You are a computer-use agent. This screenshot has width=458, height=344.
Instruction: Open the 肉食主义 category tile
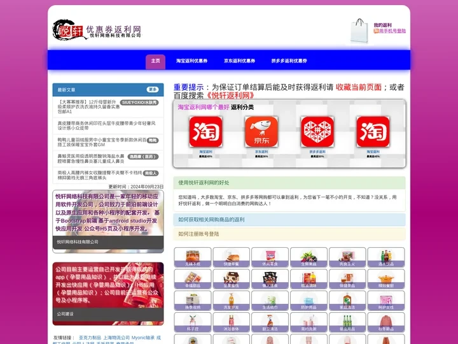pyautogui.click(x=347, y=257)
